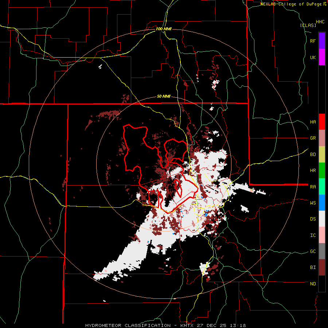
Task: Click the IC legend label
Action: [313, 235]
